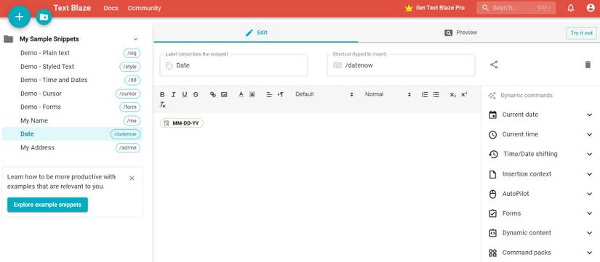Click the text direction icon

click(x=281, y=94)
